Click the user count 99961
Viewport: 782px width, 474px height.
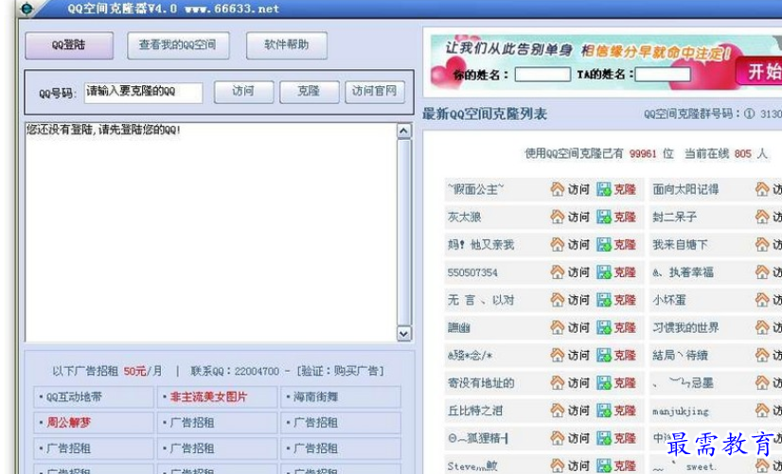tap(643, 154)
